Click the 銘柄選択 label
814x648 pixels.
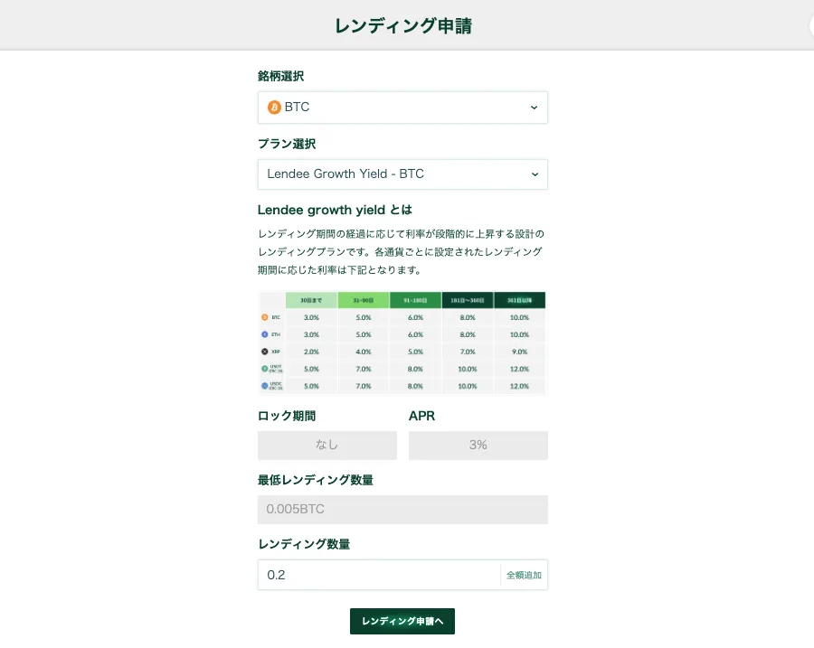(x=281, y=76)
